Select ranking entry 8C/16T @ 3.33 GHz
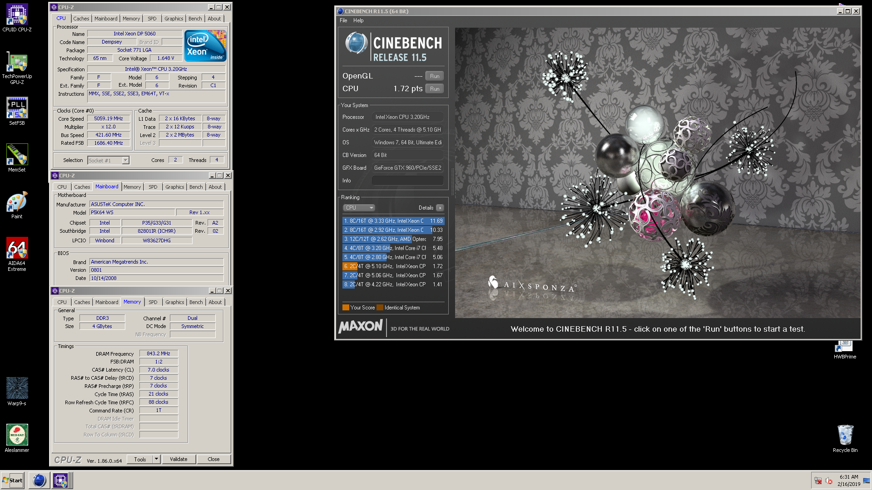 [393, 221]
